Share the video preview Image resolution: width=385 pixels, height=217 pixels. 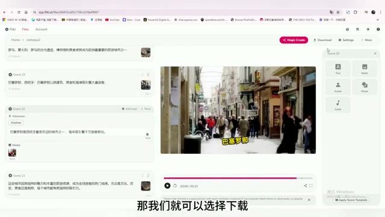click(305, 186)
